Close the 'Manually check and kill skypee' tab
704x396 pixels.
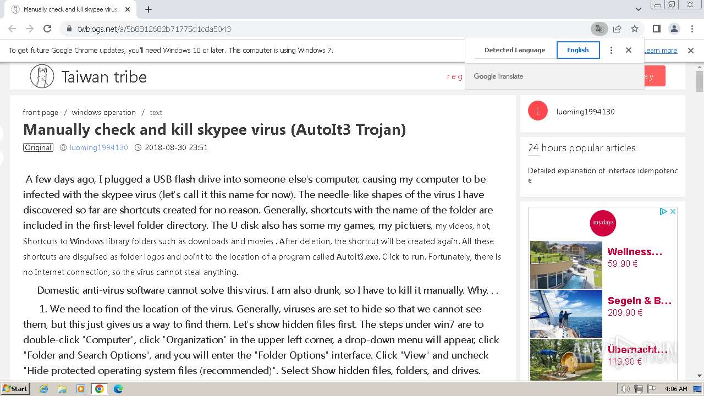[128, 9]
